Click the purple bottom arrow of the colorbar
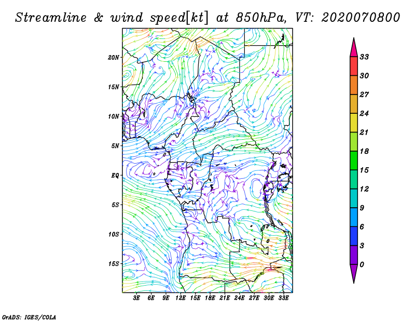Screen dimensions: 415x321 354,273
